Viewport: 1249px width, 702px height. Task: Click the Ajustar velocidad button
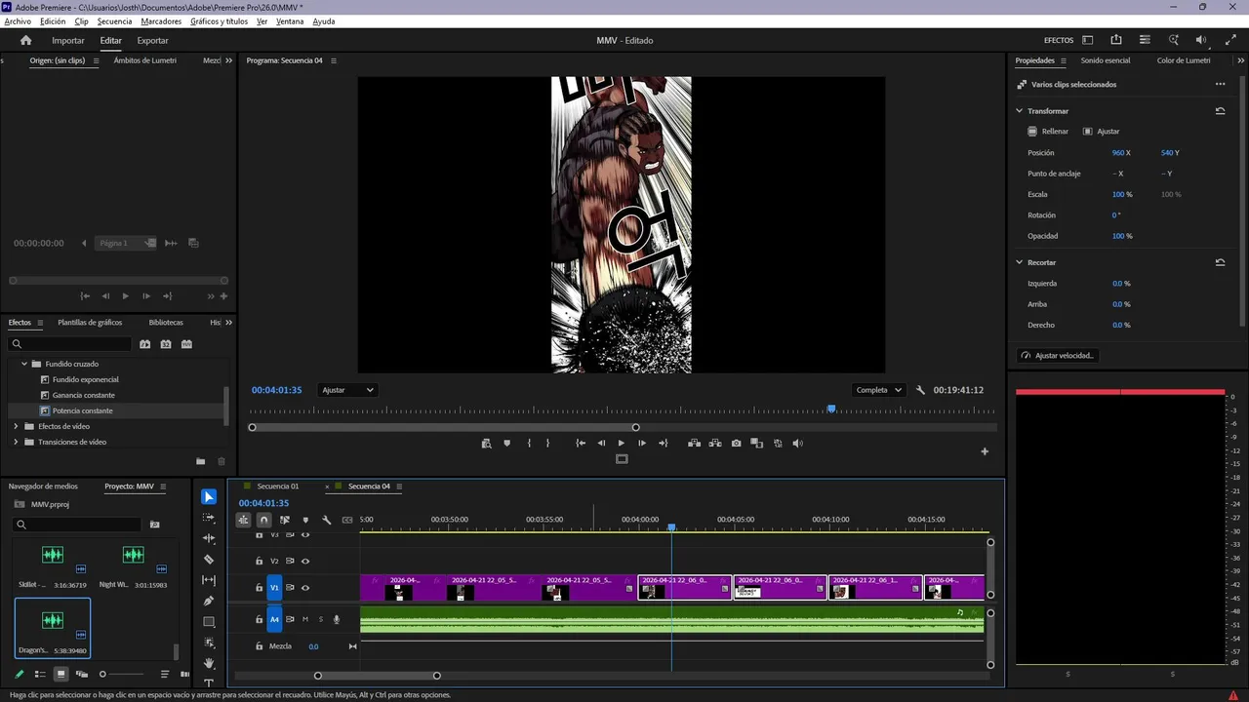pos(1059,356)
